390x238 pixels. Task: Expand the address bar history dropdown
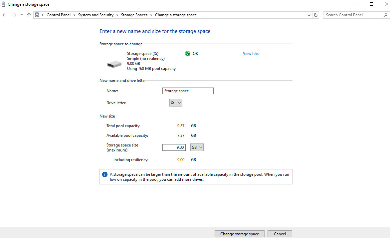[309, 15]
